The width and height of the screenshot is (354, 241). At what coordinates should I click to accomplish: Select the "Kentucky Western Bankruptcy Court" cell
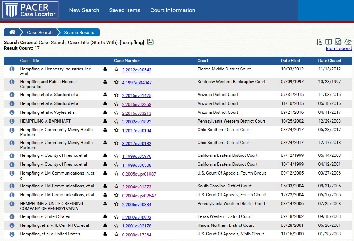pyautogui.click(x=231, y=82)
